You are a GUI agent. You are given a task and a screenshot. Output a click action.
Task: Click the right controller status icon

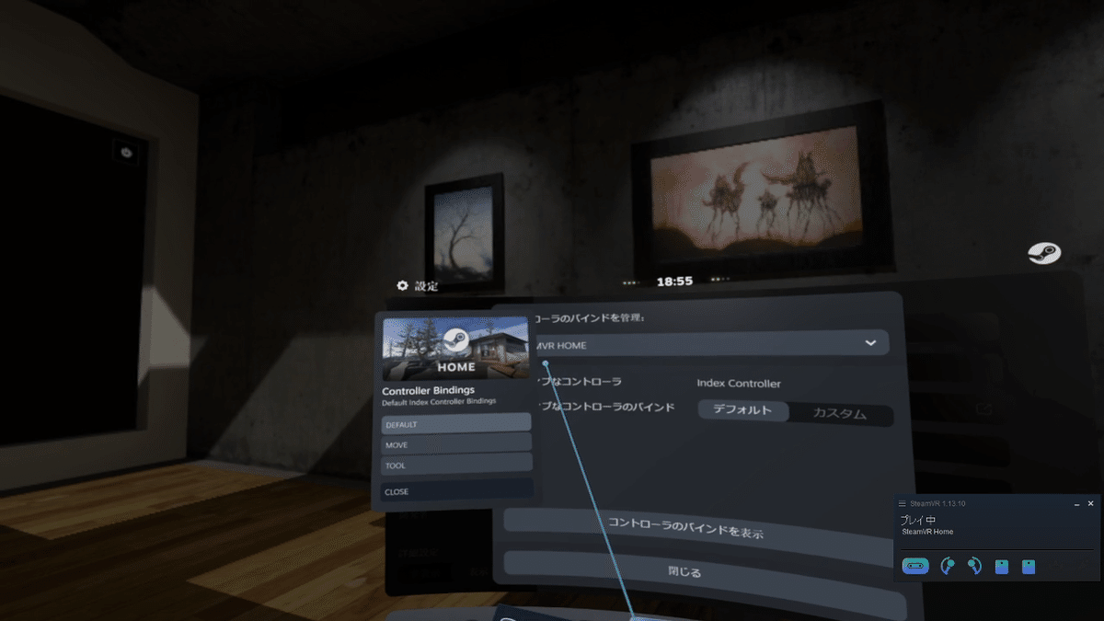click(974, 566)
